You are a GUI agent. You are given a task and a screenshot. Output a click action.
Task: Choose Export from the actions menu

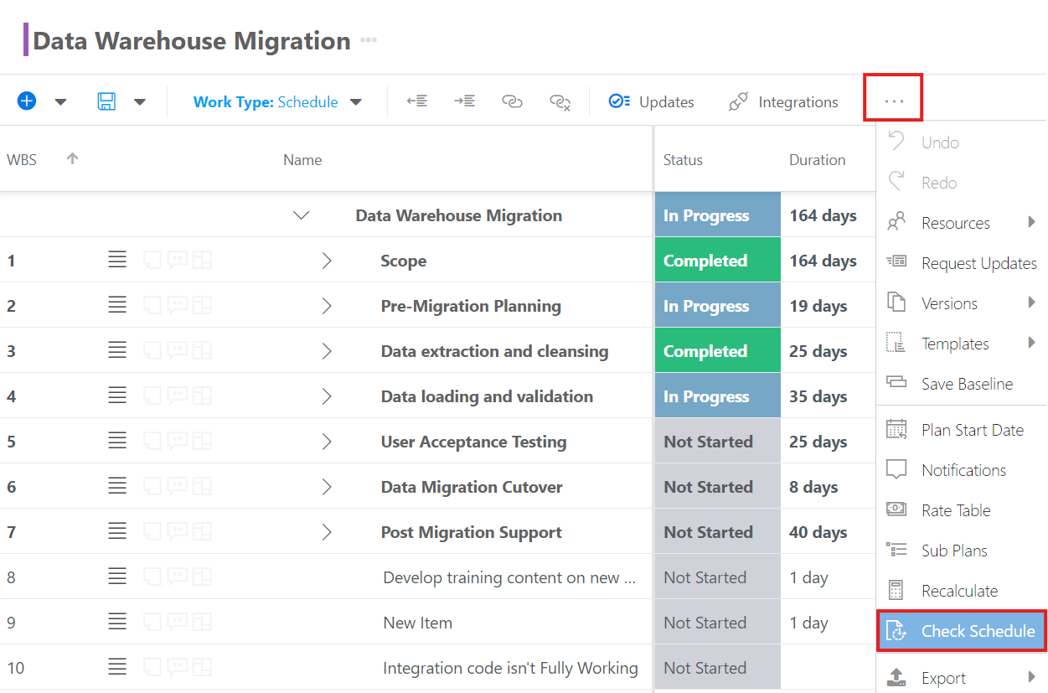pos(944,679)
